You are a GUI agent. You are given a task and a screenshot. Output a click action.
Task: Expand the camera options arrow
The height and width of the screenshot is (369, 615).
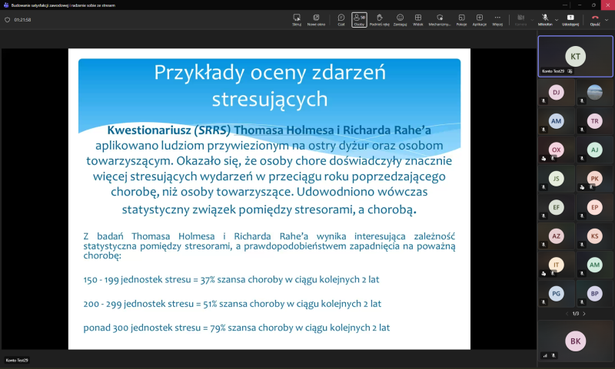point(531,19)
